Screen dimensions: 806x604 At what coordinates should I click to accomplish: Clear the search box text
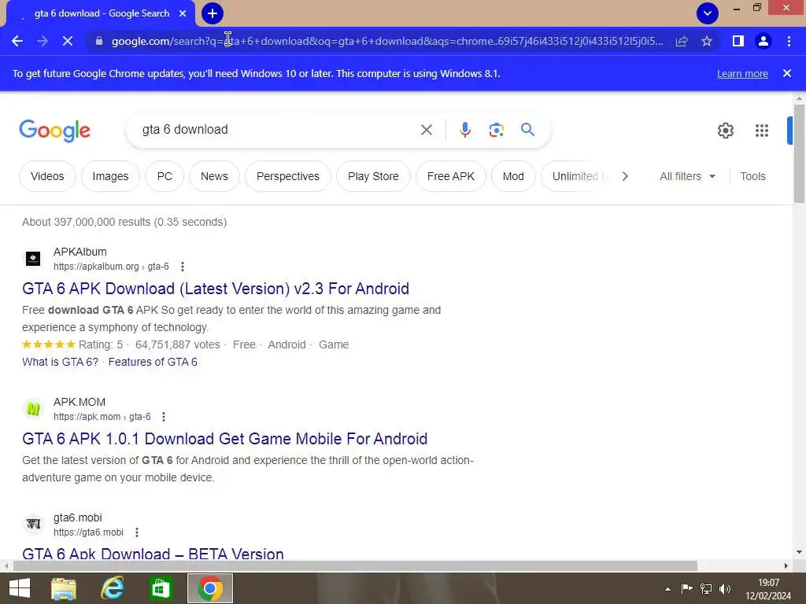click(x=426, y=130)
